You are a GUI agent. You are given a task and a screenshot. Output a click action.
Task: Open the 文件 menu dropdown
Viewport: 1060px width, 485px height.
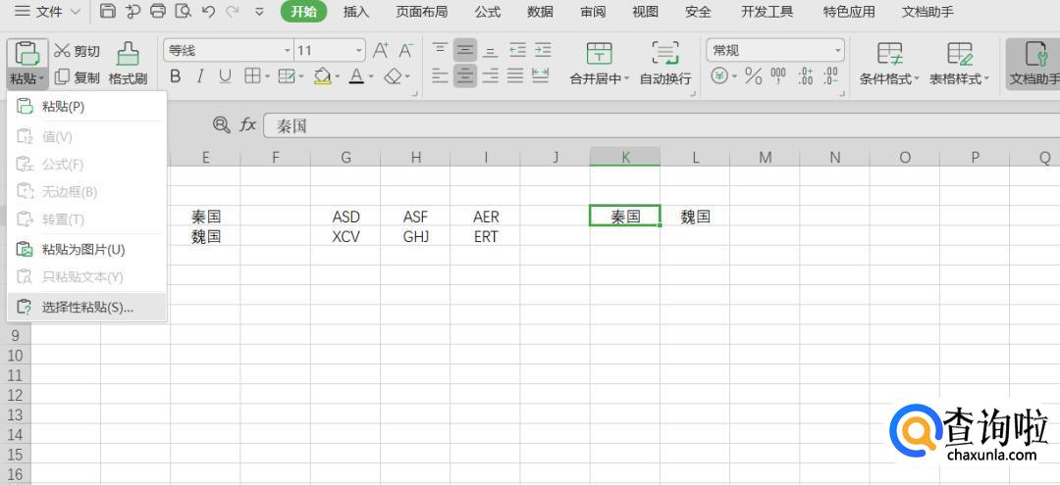coord(47,12)
